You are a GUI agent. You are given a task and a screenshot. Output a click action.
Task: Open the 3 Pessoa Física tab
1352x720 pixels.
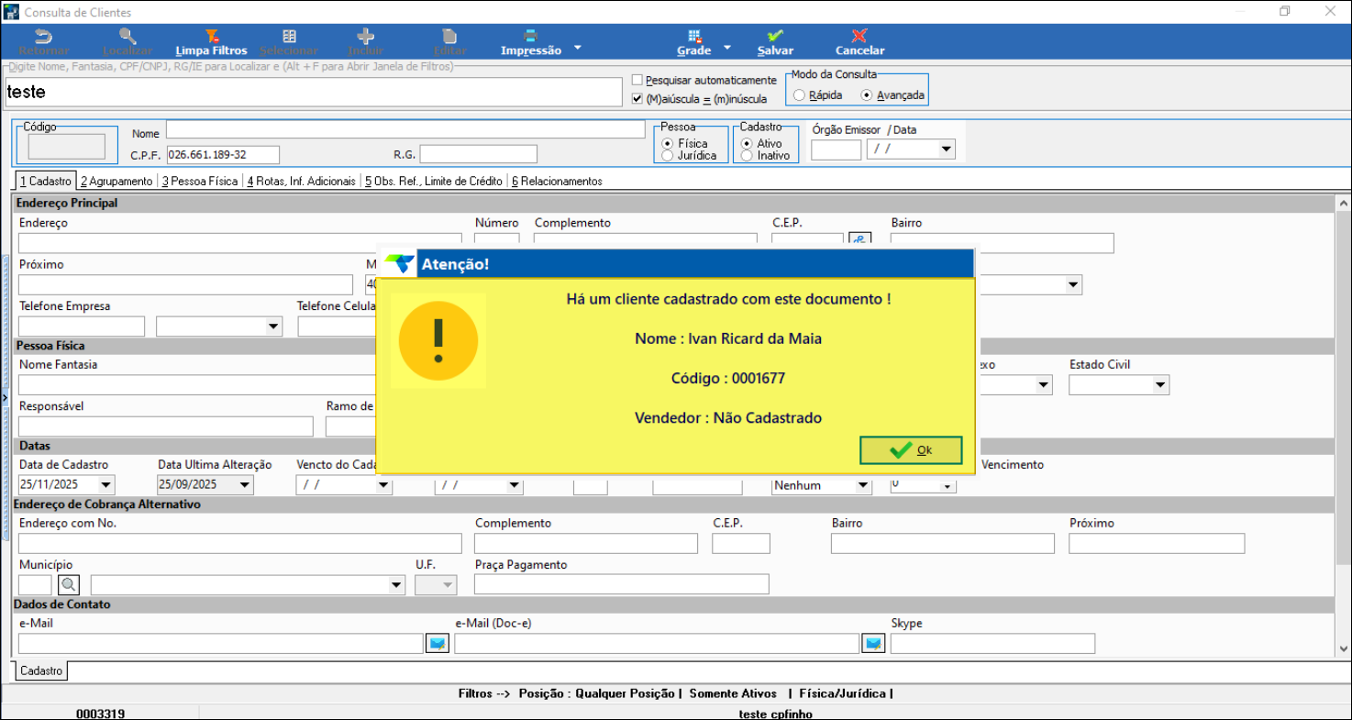tap(199, 182)
